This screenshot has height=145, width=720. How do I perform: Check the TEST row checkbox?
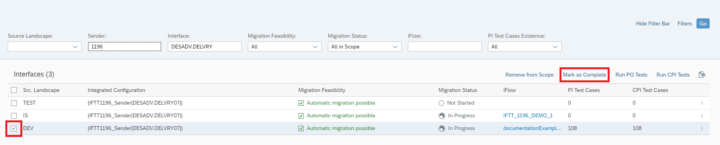pos(14,103)
